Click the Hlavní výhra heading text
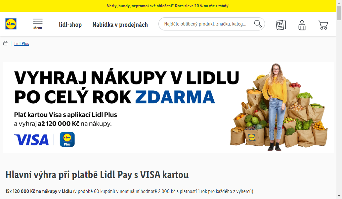The width and height of the screenshot is (342, 199). 97,175
